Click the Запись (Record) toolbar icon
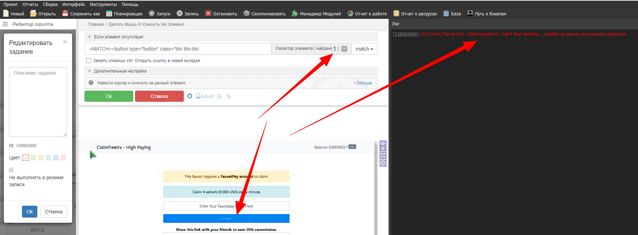638x235 pixels. tap(180, 14)
